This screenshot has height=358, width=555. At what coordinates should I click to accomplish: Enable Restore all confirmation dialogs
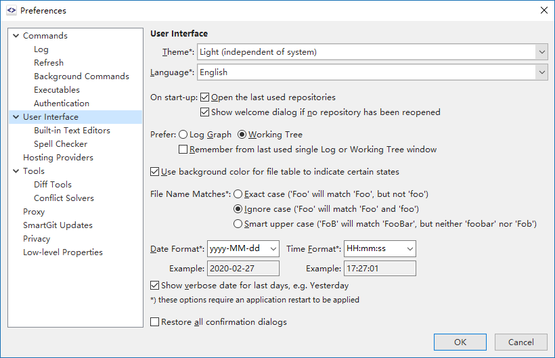click(155, 322)
